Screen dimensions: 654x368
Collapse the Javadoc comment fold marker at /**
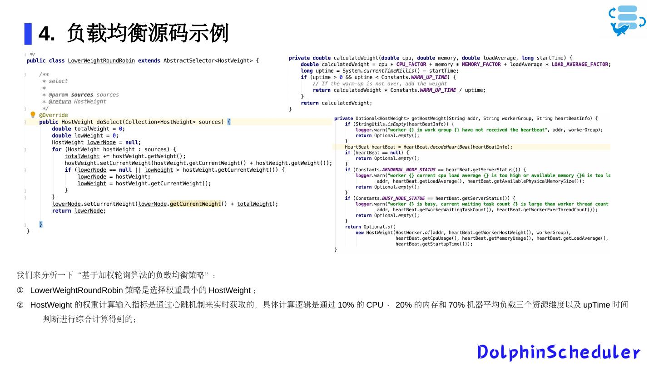point(25,74)
